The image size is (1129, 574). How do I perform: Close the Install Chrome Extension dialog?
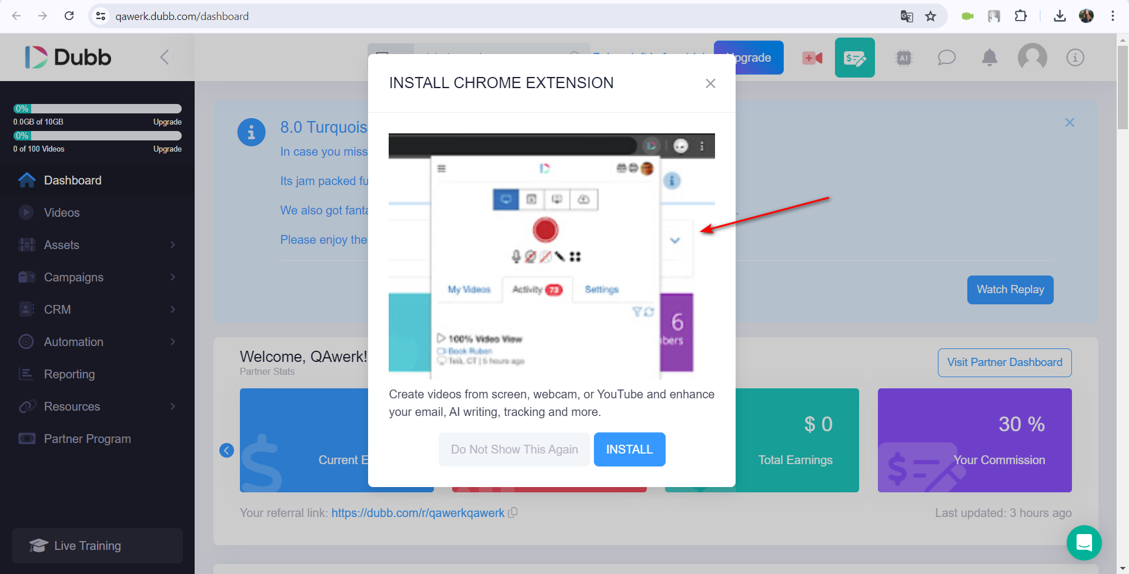[x=710, y=83]
